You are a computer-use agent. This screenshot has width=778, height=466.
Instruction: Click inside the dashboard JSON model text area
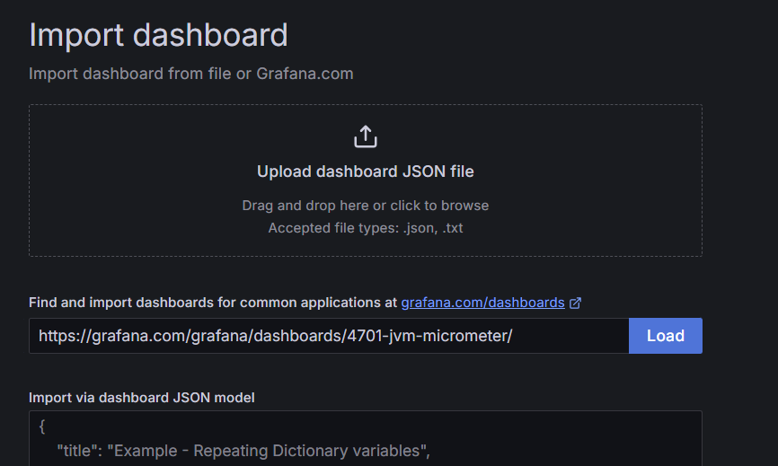point(366,438)
